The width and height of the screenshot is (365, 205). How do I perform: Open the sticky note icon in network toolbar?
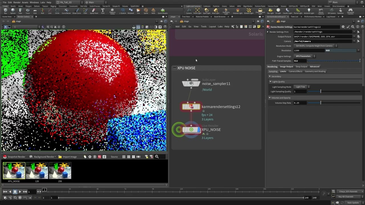[259, 26]
